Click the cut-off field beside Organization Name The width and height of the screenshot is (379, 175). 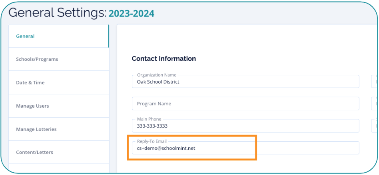coord(375,82)
